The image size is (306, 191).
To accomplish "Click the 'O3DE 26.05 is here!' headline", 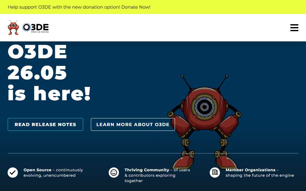I will pyautogui.click(x=49, y=73).
